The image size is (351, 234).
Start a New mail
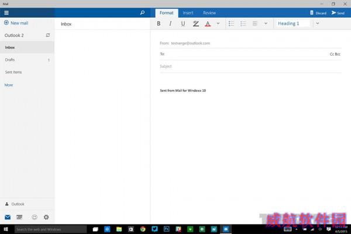tap(16, 23)
